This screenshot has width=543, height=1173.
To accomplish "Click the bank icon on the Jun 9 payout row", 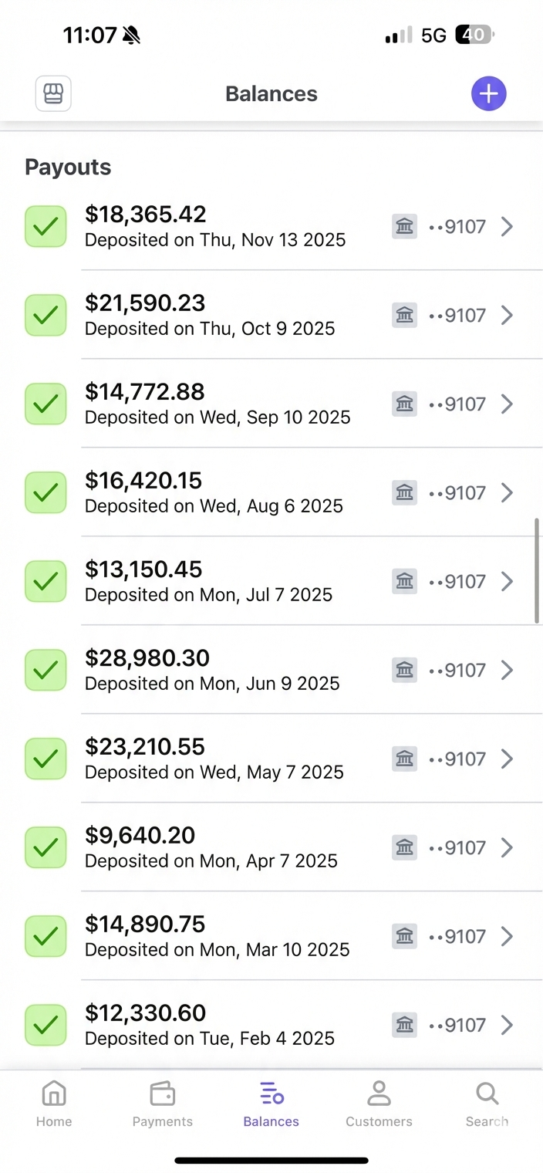I will click(x=404, y=670).
